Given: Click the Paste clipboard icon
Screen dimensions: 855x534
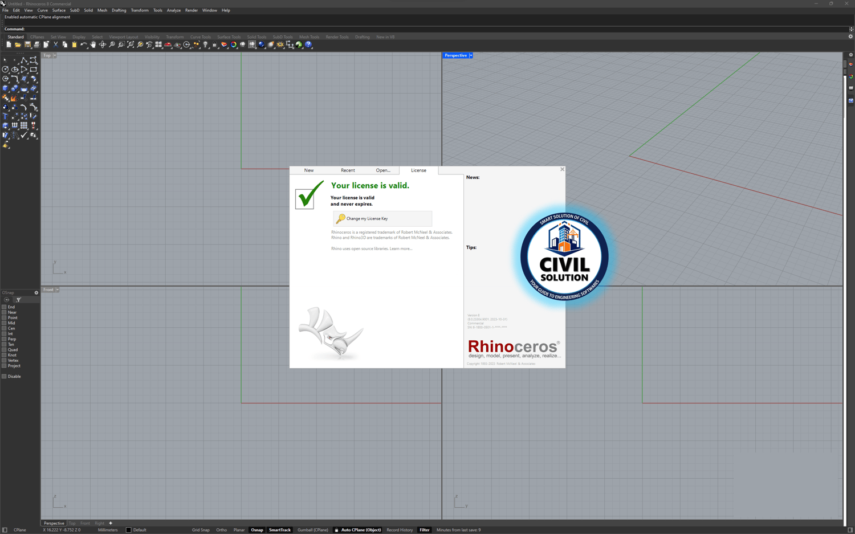Looking at the screenshot, I should click(x=74, y=44).
